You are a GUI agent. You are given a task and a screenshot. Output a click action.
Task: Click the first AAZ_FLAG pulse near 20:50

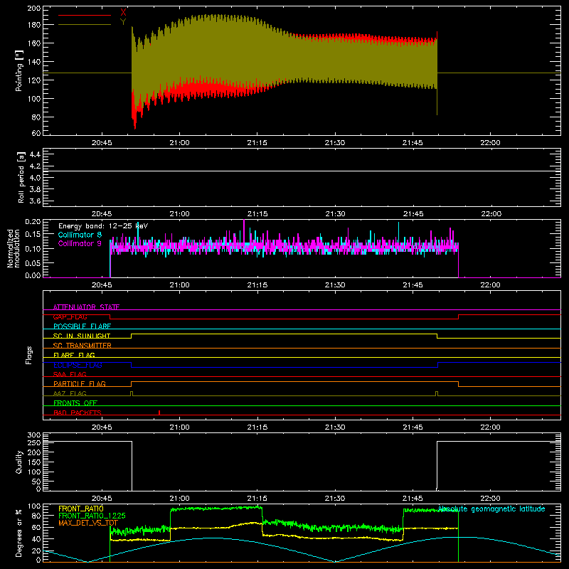click(132, 394)
